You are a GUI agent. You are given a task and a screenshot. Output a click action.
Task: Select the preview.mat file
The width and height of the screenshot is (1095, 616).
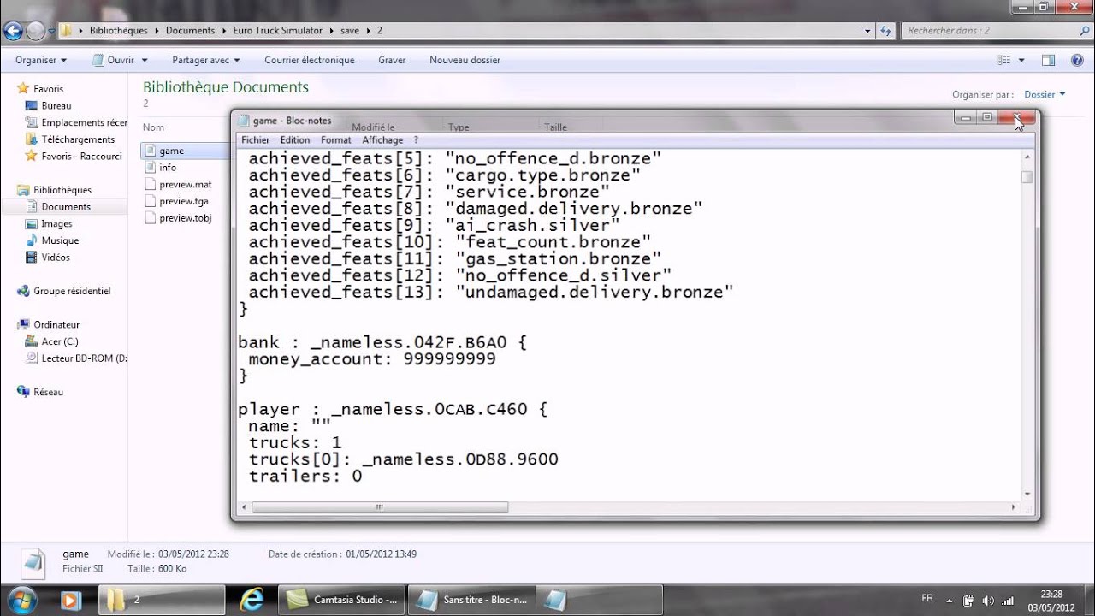pos(185,184)
